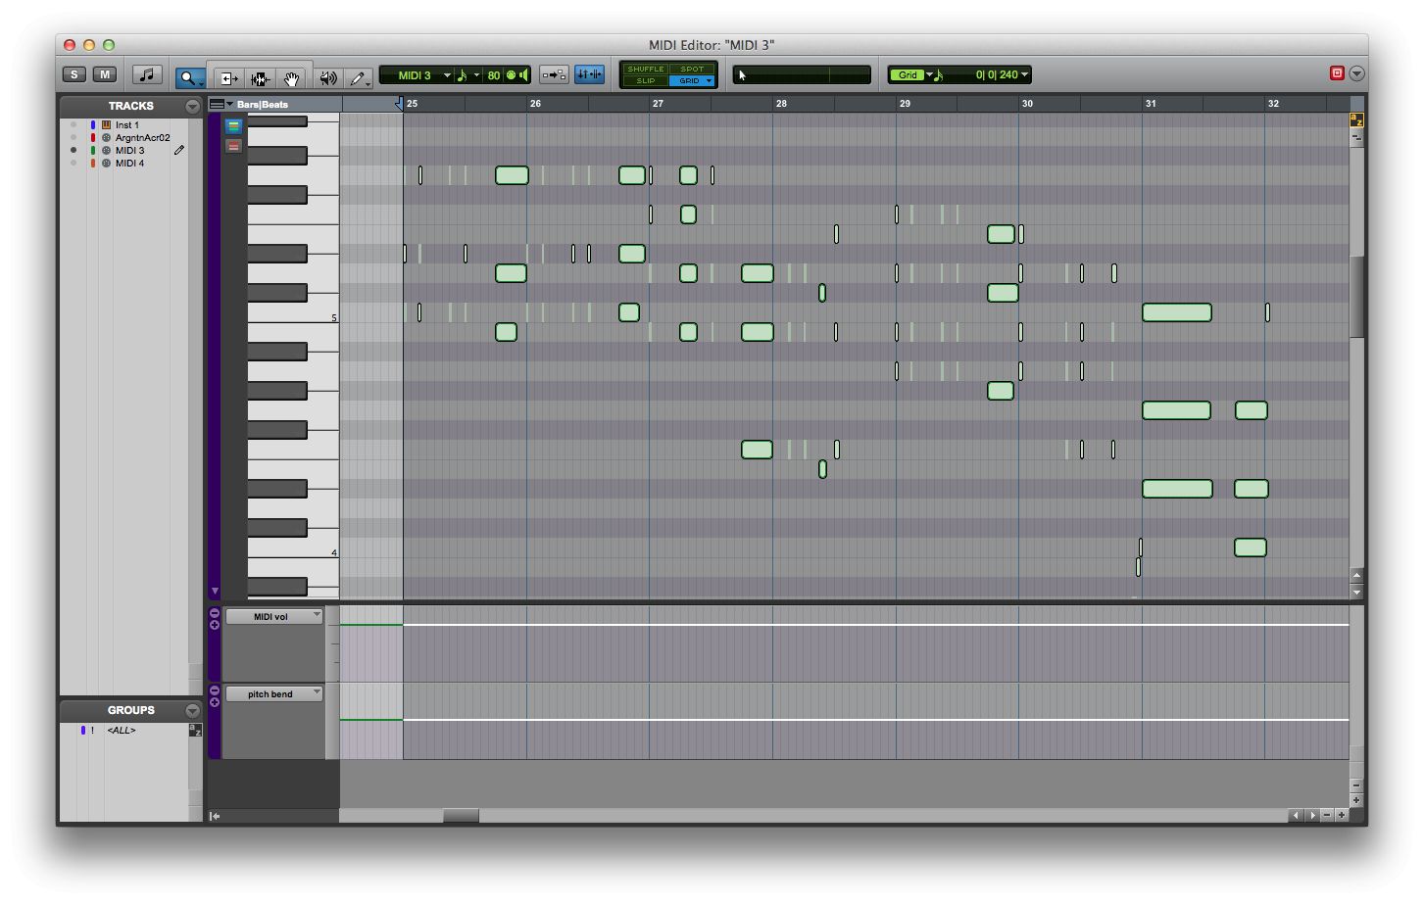Click scroll-left arrow at bottom right
1424x904 pixels.
point(1296,815)
